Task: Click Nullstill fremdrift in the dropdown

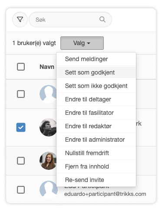Action: [x=96, y=153]
